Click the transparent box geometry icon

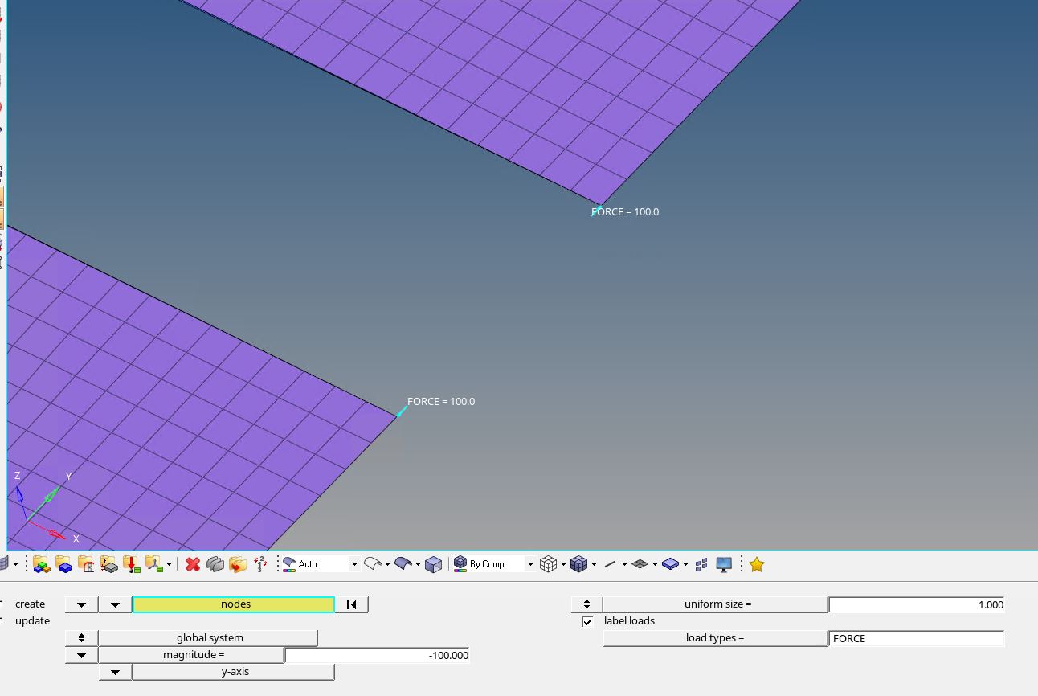pyautogui.click(x=433, y=564)
